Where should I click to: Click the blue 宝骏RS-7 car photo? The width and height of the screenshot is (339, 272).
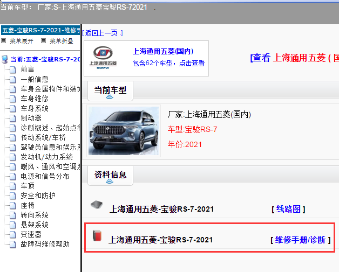coord(124,131)
